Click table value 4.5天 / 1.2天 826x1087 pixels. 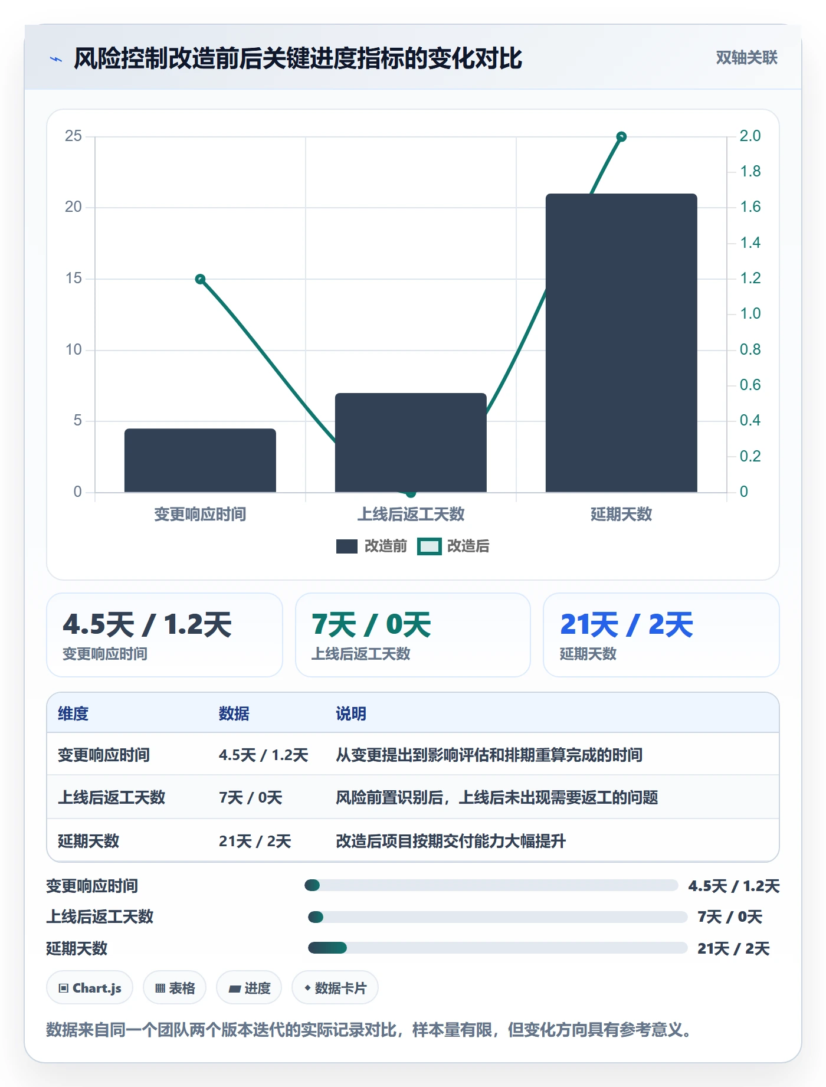point(264,755)
